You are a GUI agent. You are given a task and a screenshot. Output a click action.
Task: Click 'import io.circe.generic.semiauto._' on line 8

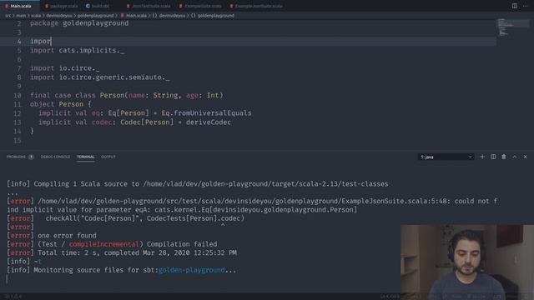100,77
